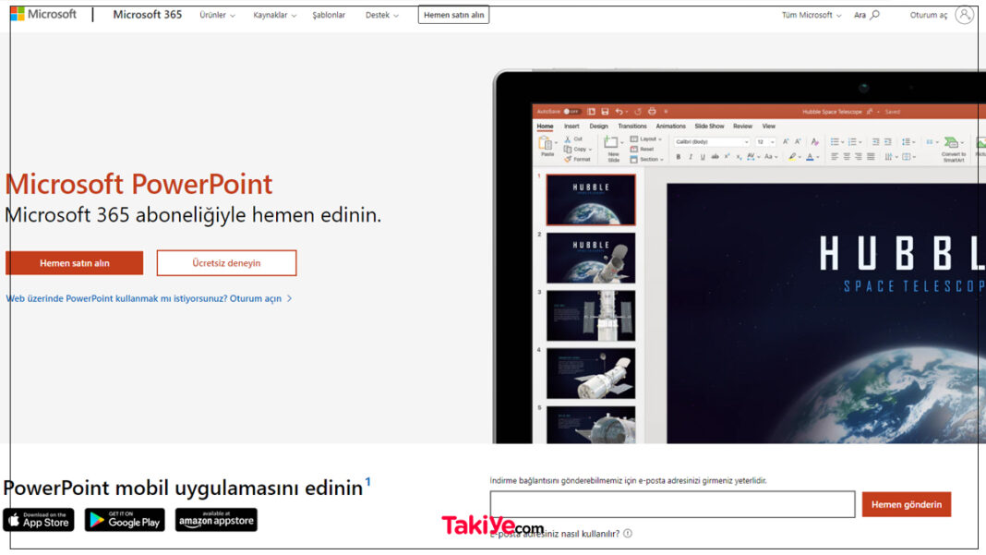986x555 pixels.
Task: Expand the Tüm Microsoft menu
Action: click(812, 15)
